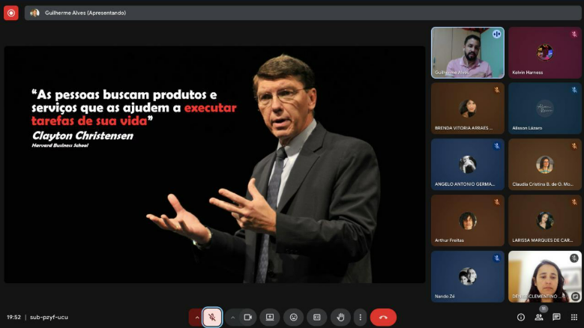Click the red recording indicator icon
The width and height of the screenshot is (584, 328).
11,13
